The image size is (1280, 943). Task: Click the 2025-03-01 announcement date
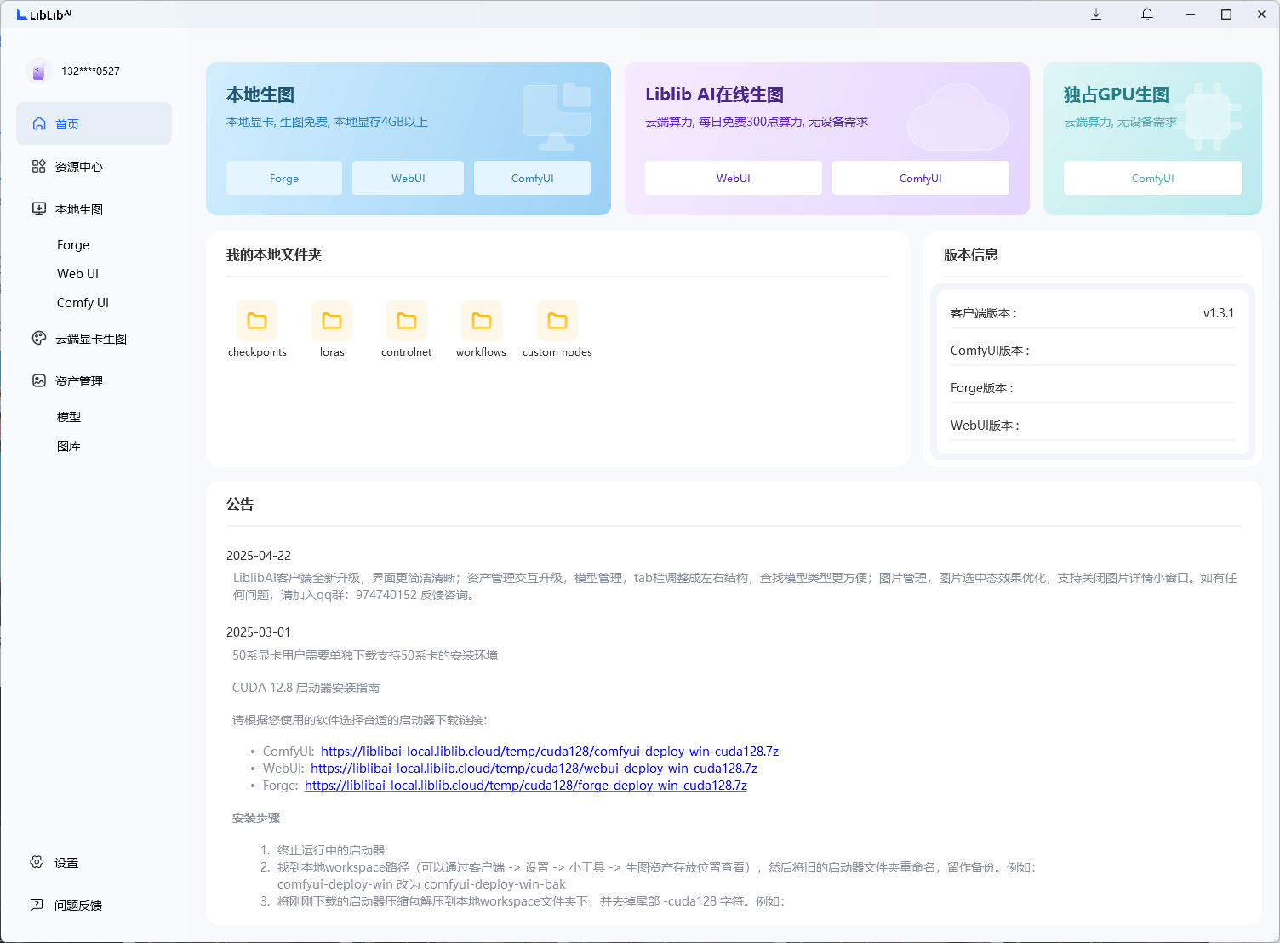(259, 632)
